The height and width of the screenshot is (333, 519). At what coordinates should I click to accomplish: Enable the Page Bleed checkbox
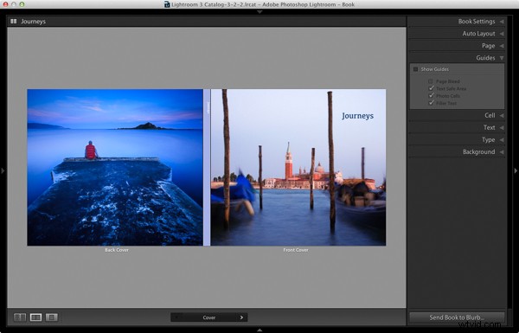[431, 81]
